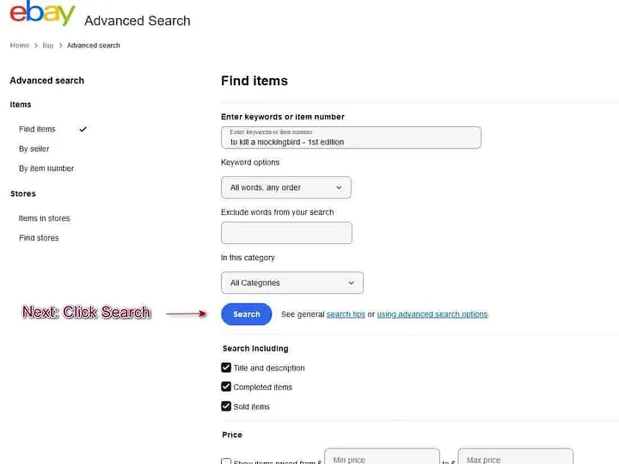This screenshot has width=619, height=464.
Task: Focus the keywords or item number field
Action: [351, 137]
